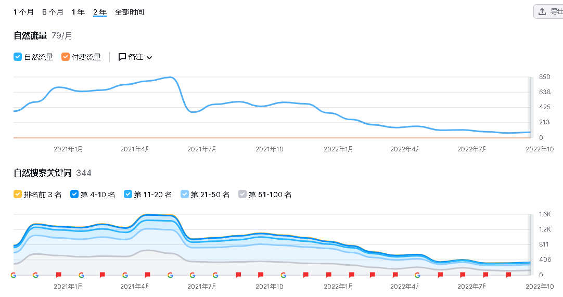Click the Google marker nearest 2021年10月
Screen dimensions: 563x297
[283, 275]
